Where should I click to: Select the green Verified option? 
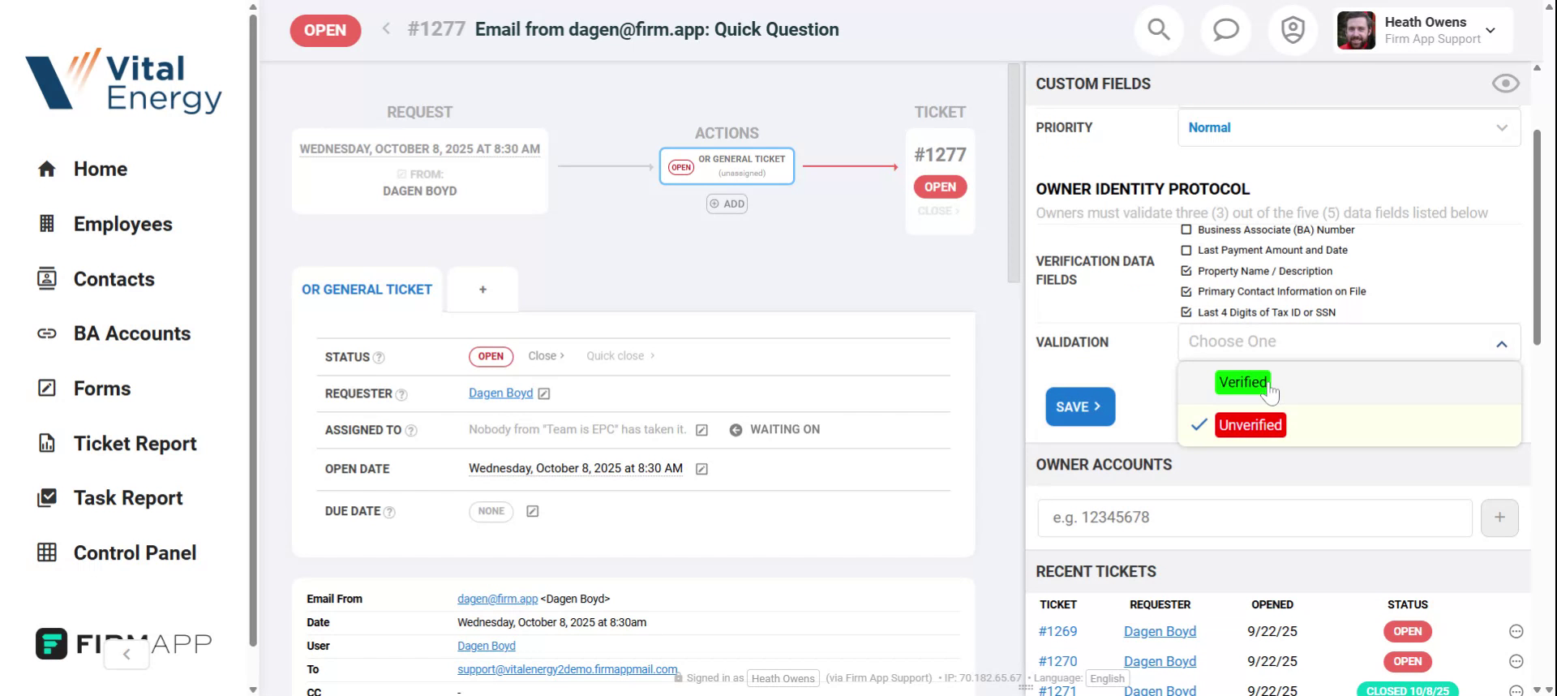click(1242, 382)
